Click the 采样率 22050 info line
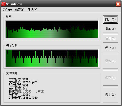The width and height of the screenshot is (122, 106). (x=19, y=95)
